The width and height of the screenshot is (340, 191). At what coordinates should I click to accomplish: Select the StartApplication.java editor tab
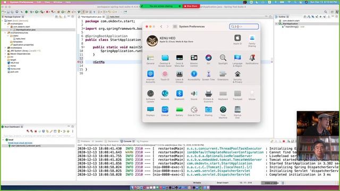click(91, 16)
